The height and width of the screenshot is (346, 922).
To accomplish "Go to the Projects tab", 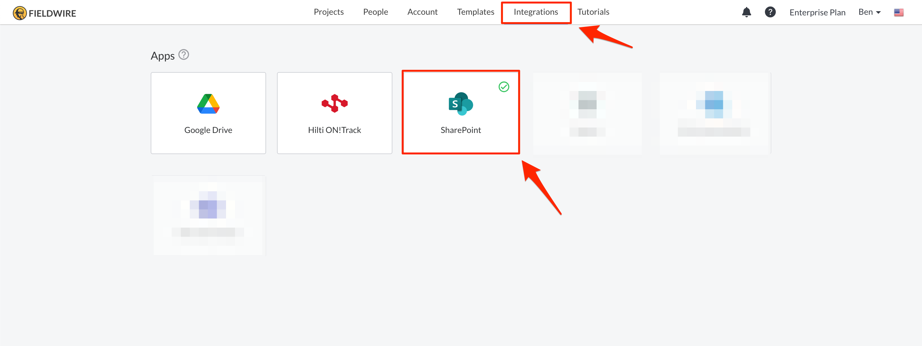I will (x=328, y=12).
